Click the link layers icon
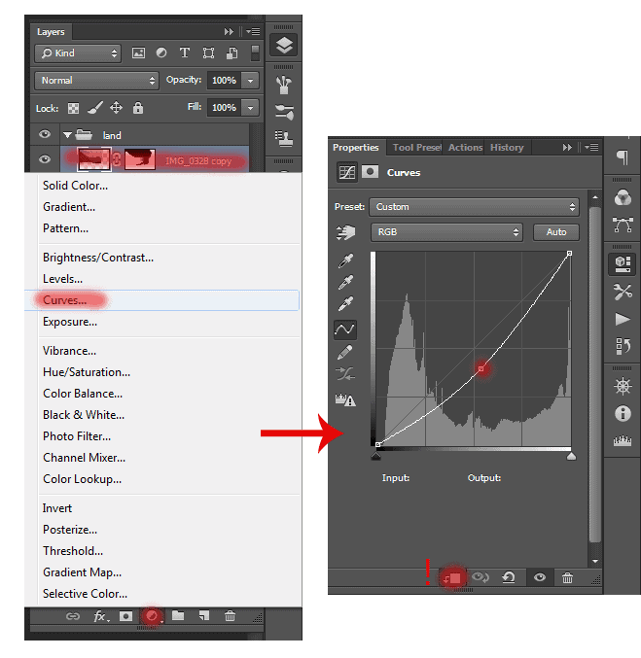641x658 pixels. [73, 616]
